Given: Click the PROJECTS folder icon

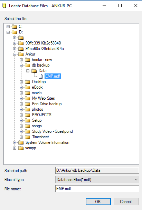Looking at the screenshot, I should pyautogui.click(x=28, y=115).
